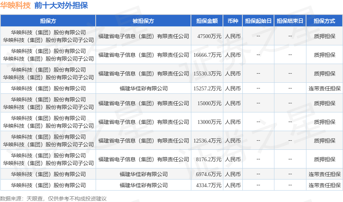Viewport: 343px width, 202px height.
Task: Click 连带责任担保 in the 4334.7万元 row
Action: pos(325,185)
